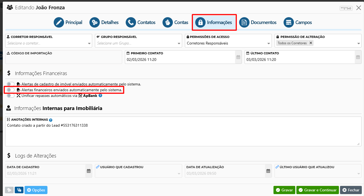Viewport: 364px width, 196px height.
Task: Open calendar icon for Data de Atualização
Action: (x=268, y=171)
